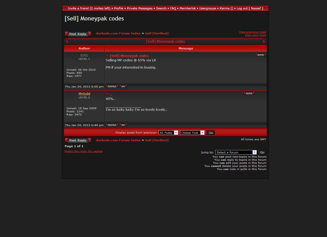The image size is (327, 237).
Task: Expand the Select a forum dropdown
Action: (x=236, y=152)
